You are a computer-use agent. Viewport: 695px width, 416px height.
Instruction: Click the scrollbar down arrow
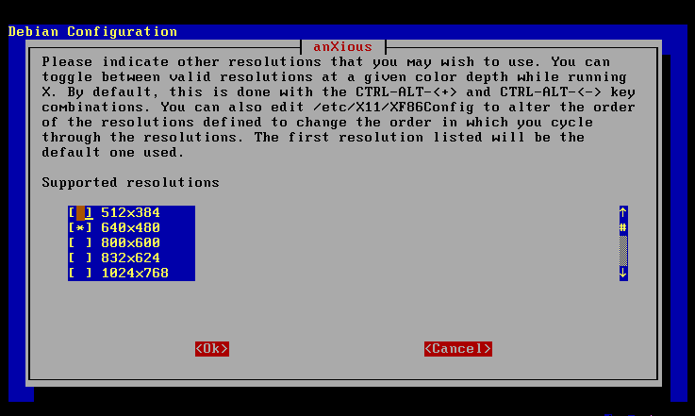click(623, 274)
